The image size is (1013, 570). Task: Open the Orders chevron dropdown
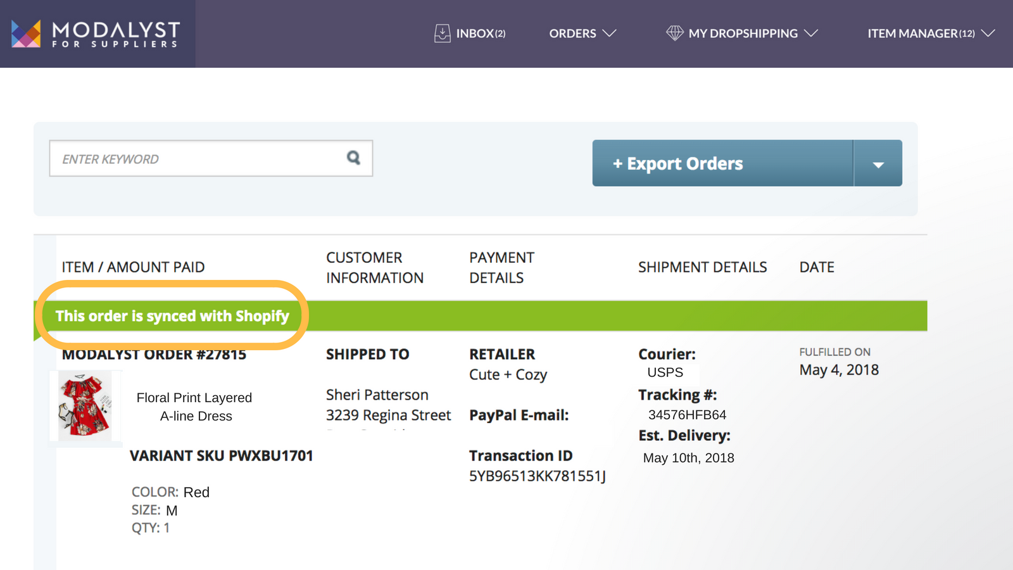click(610, 33)
